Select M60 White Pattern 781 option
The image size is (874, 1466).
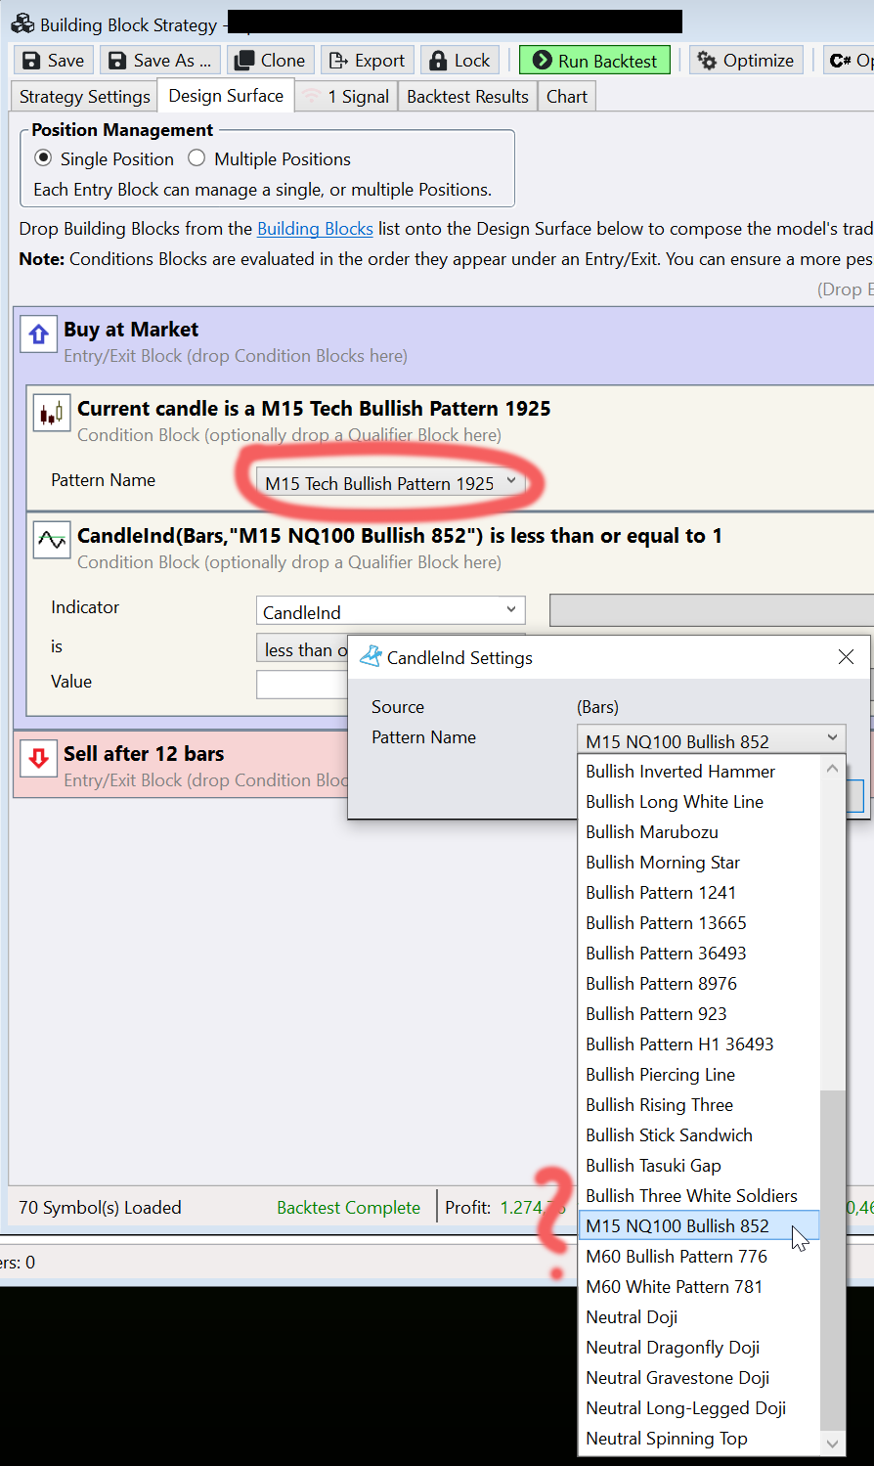coord(698,1287)
